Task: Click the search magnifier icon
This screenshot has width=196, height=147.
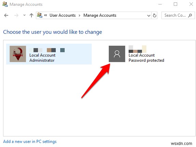Action: pos(190,15)
